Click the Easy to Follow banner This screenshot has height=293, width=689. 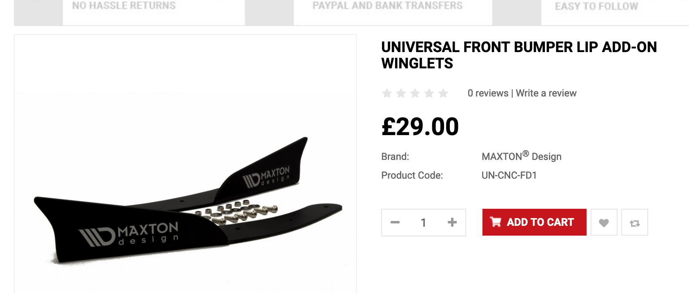pyautogui.click(x=596, y=7)
